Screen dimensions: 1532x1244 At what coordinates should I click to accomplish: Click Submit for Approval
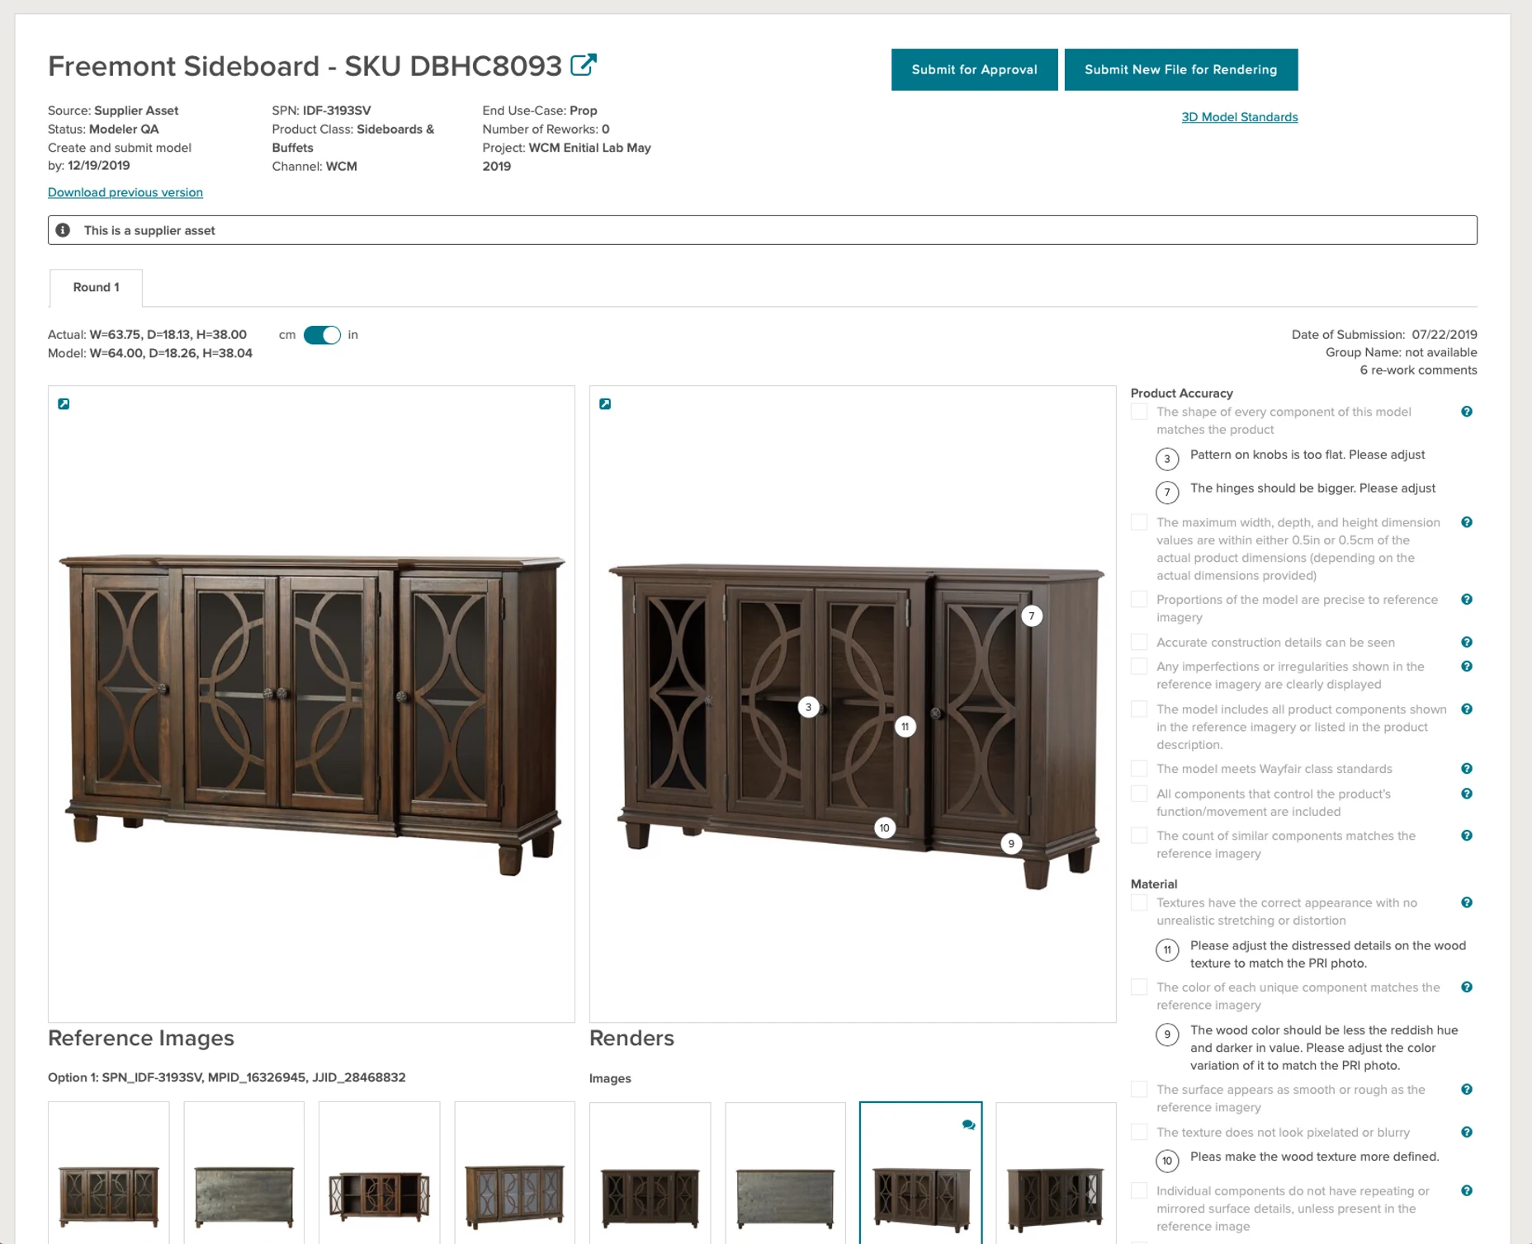(x=974, y=69)
